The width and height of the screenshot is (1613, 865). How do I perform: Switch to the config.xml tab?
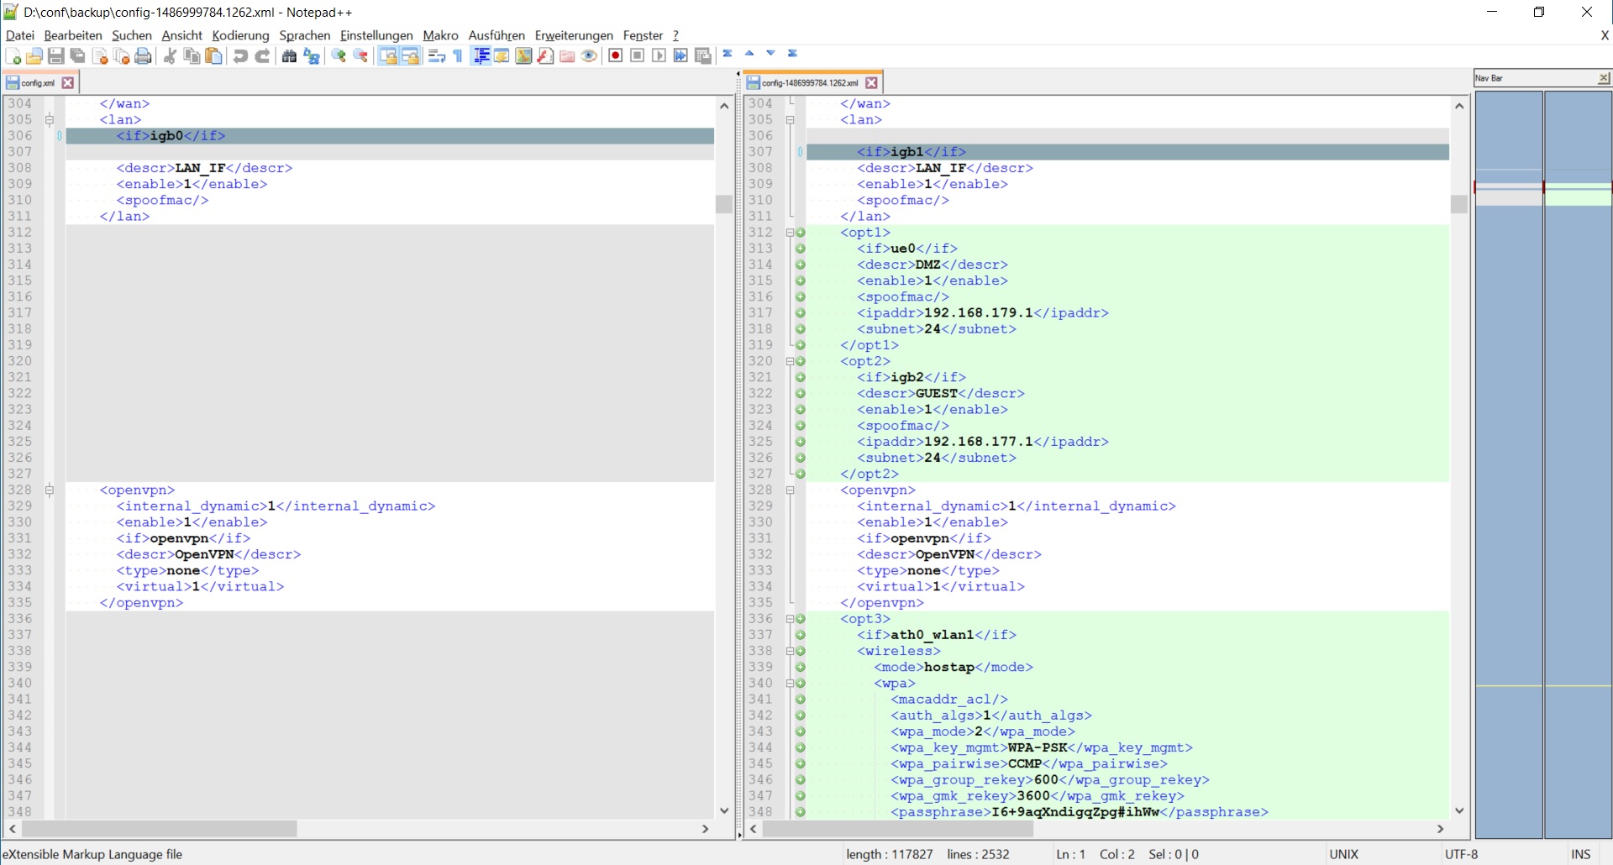37,83
